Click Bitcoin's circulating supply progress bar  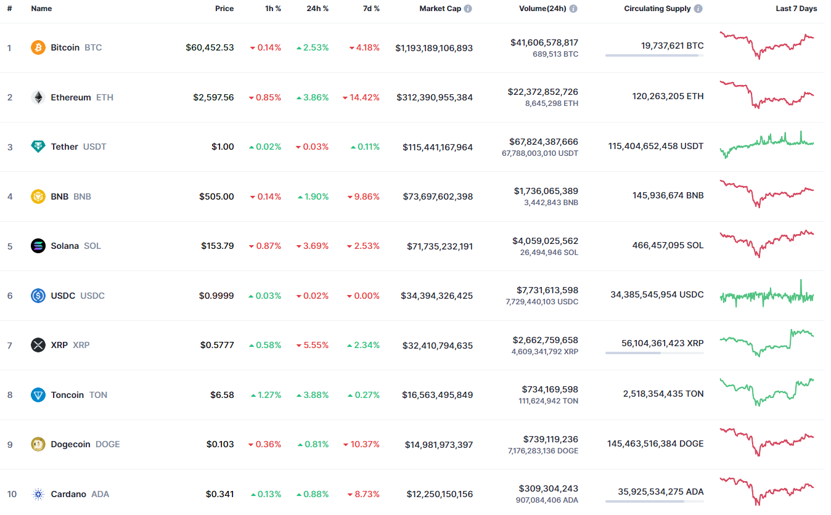[654, 55]
